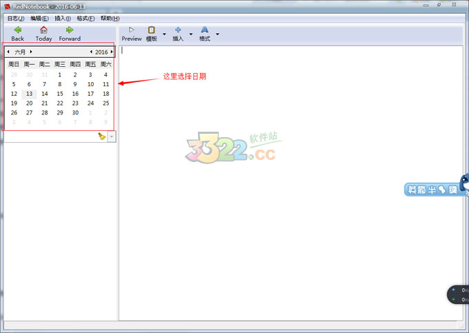The height and width of the screenshot is (333, 469).
Task: Click the 周日 weekday header
Action: pyautogui.click(x=14, y=64)
